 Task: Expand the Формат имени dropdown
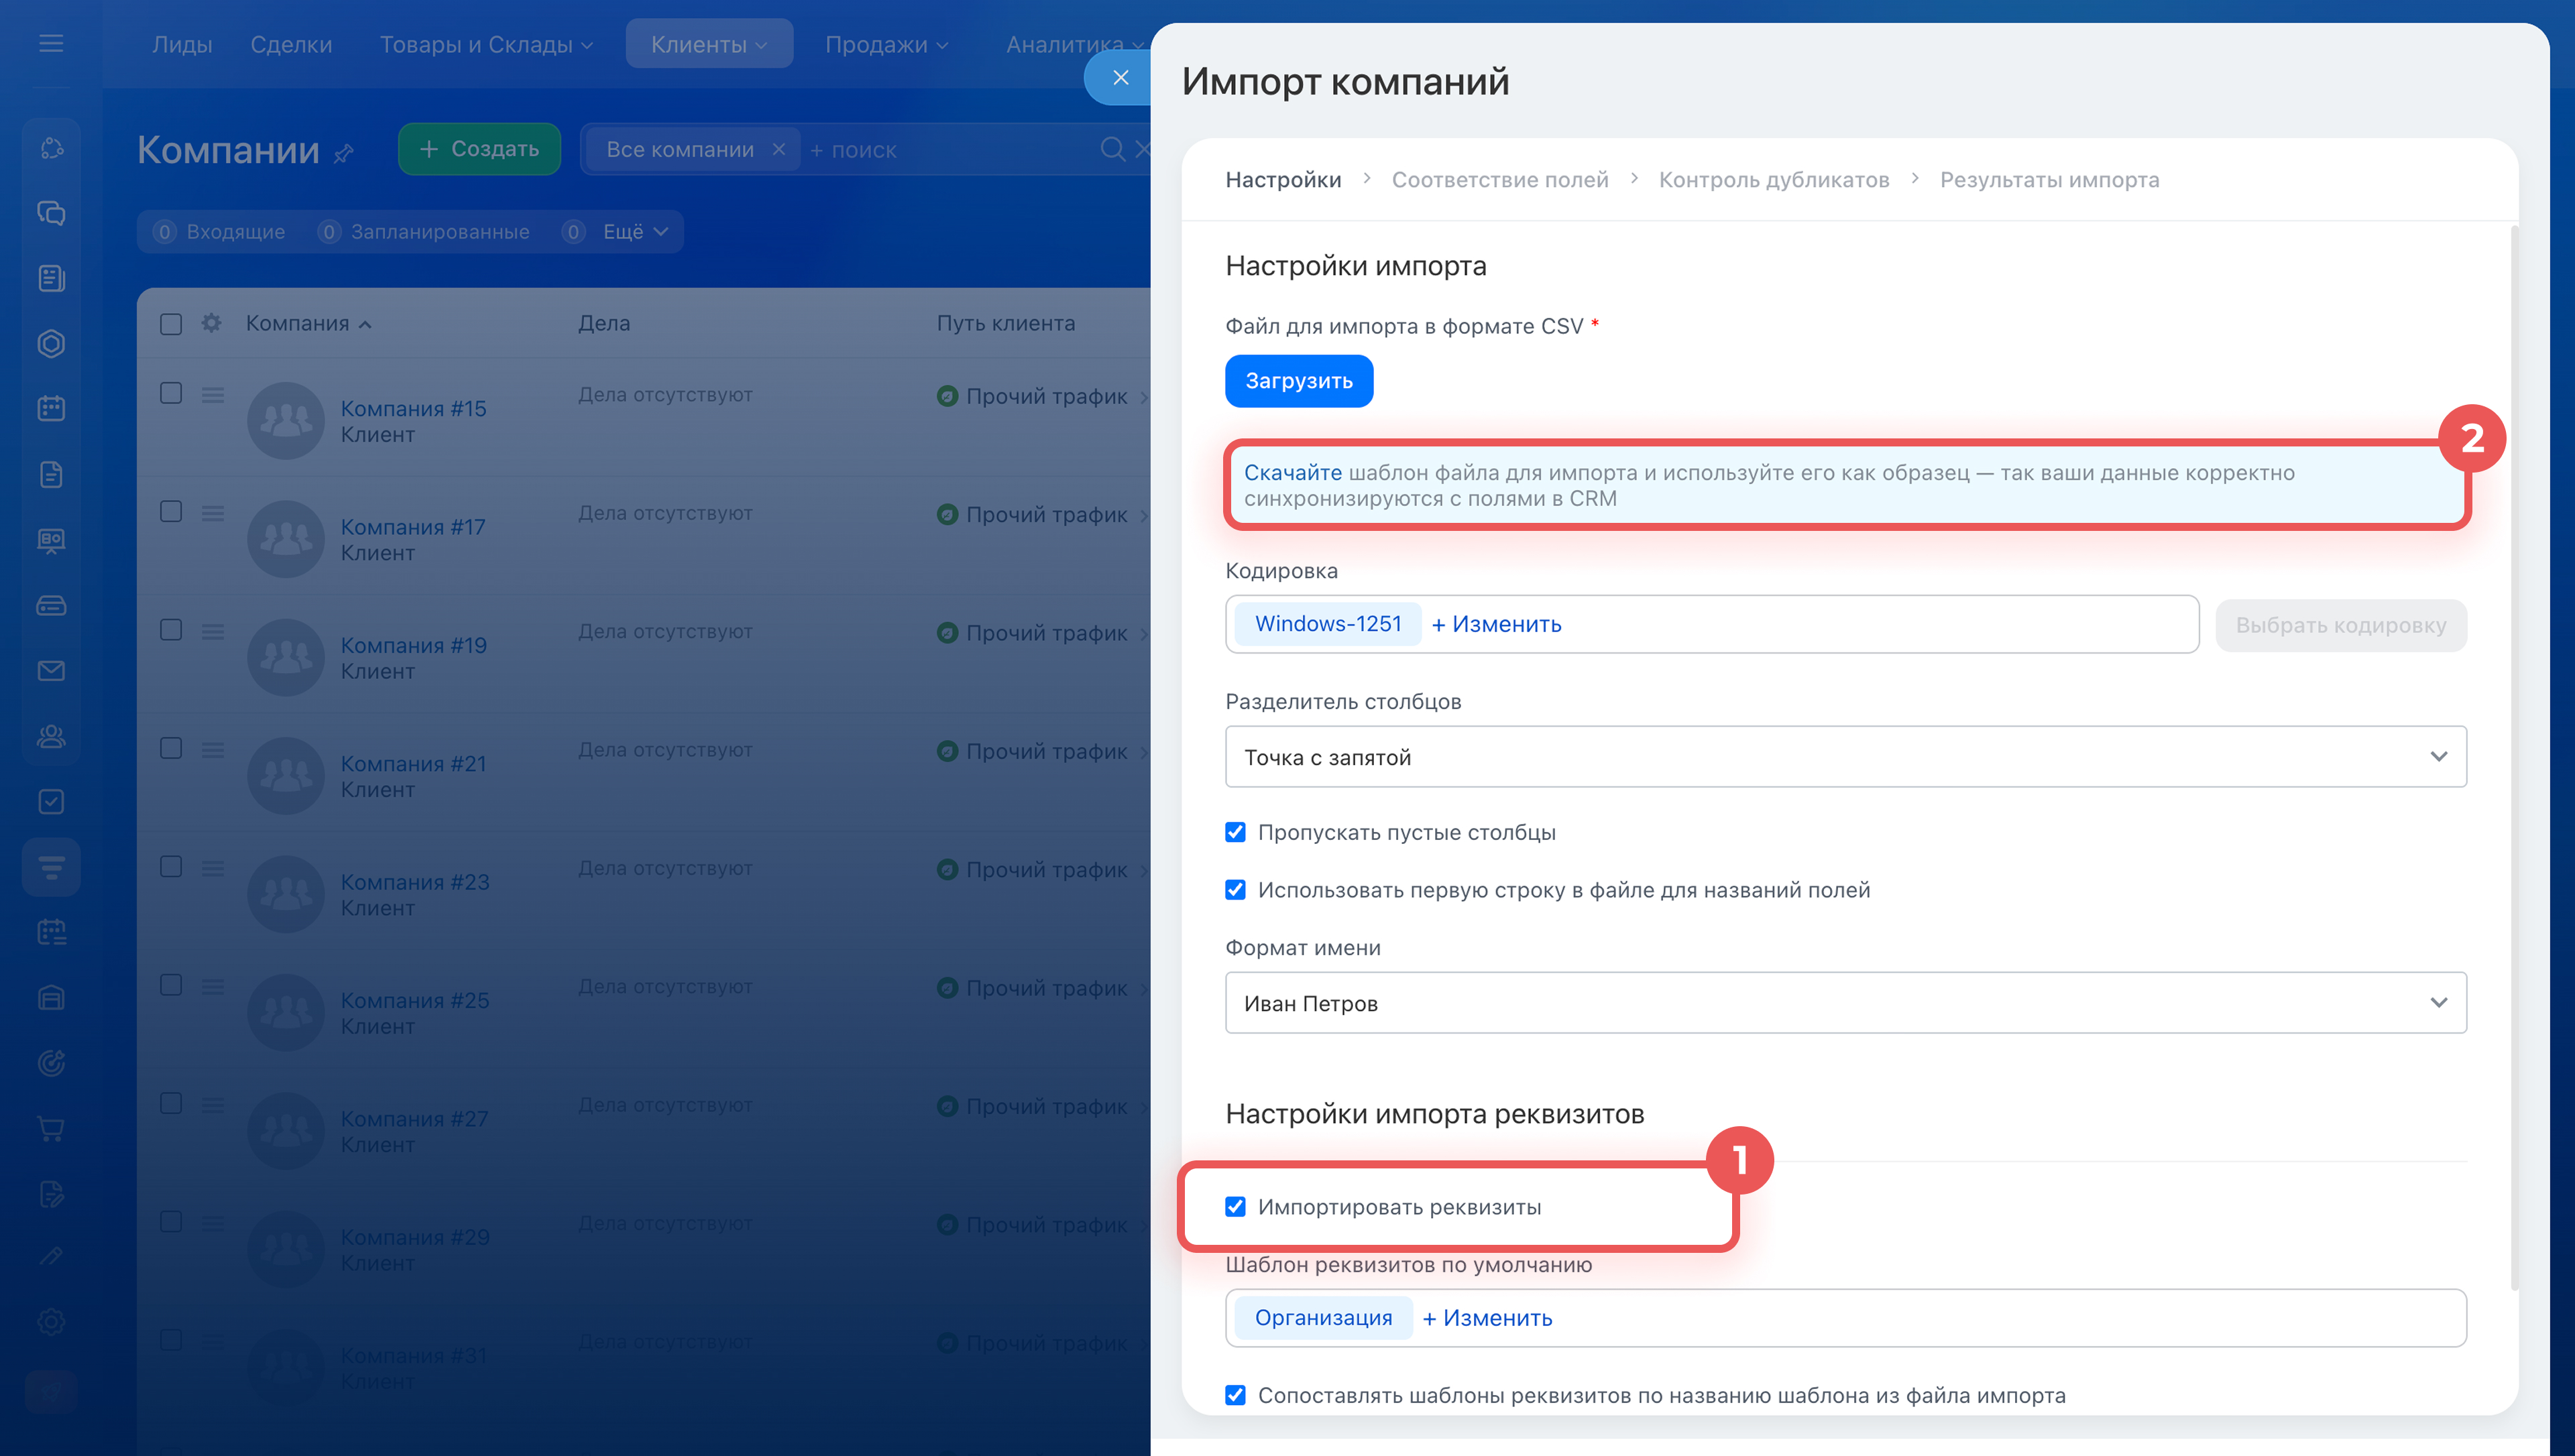(x=1845, y=1003)
